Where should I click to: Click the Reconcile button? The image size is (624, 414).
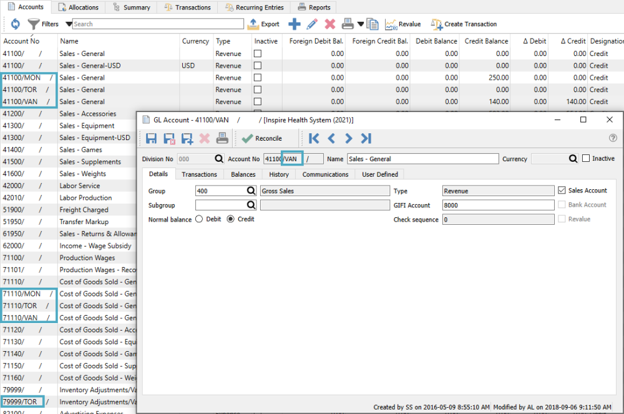click(262, 138)
